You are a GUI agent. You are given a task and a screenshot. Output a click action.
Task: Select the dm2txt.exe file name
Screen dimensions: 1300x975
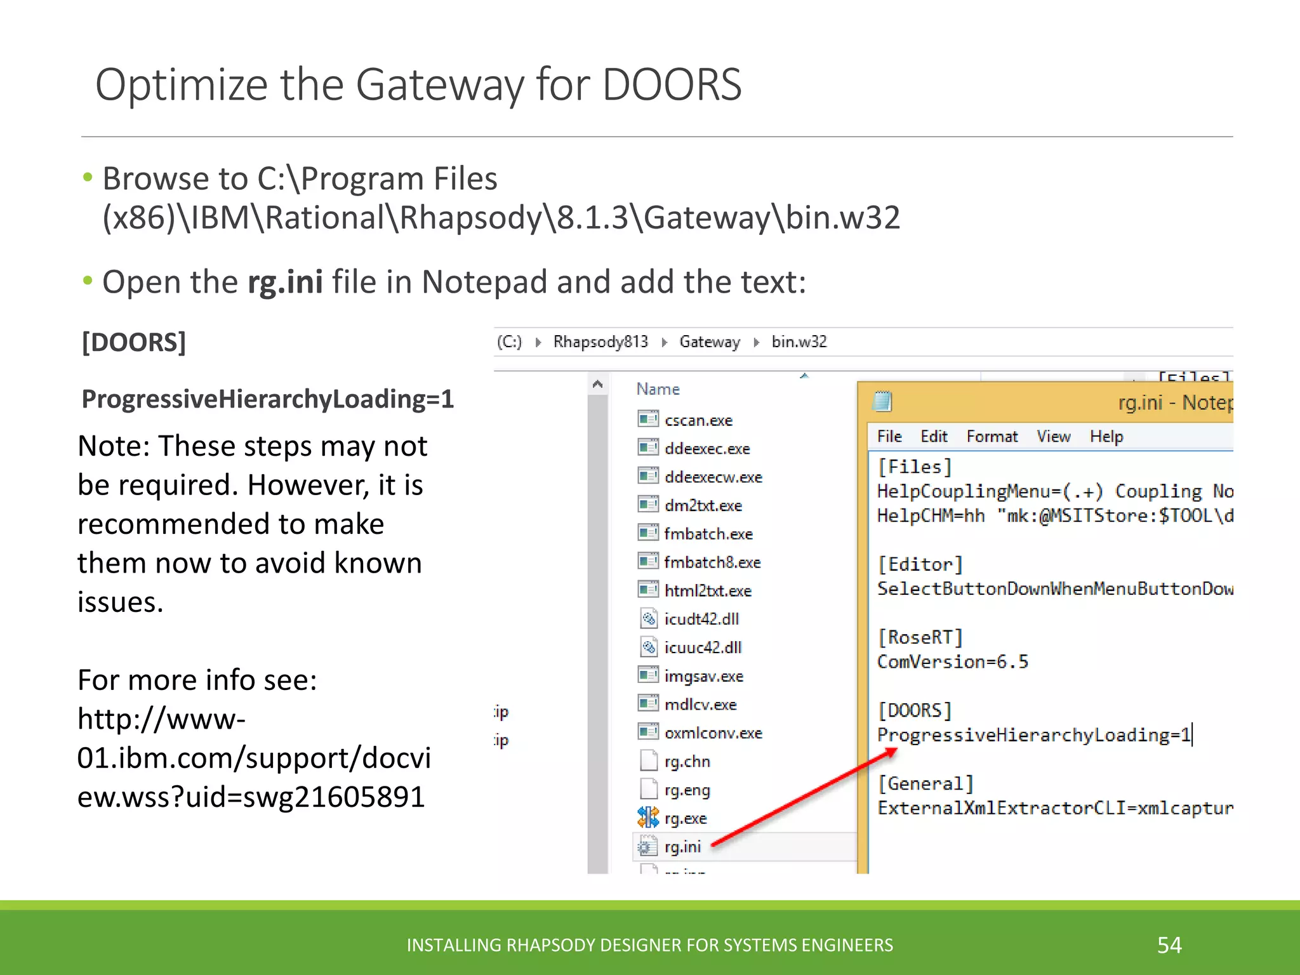[x=703, y=505]
